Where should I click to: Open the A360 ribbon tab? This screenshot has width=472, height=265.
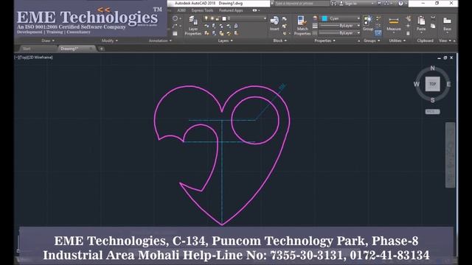coord(181,10)
